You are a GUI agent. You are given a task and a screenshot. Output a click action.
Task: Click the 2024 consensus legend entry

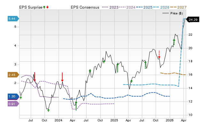point(127,7)
